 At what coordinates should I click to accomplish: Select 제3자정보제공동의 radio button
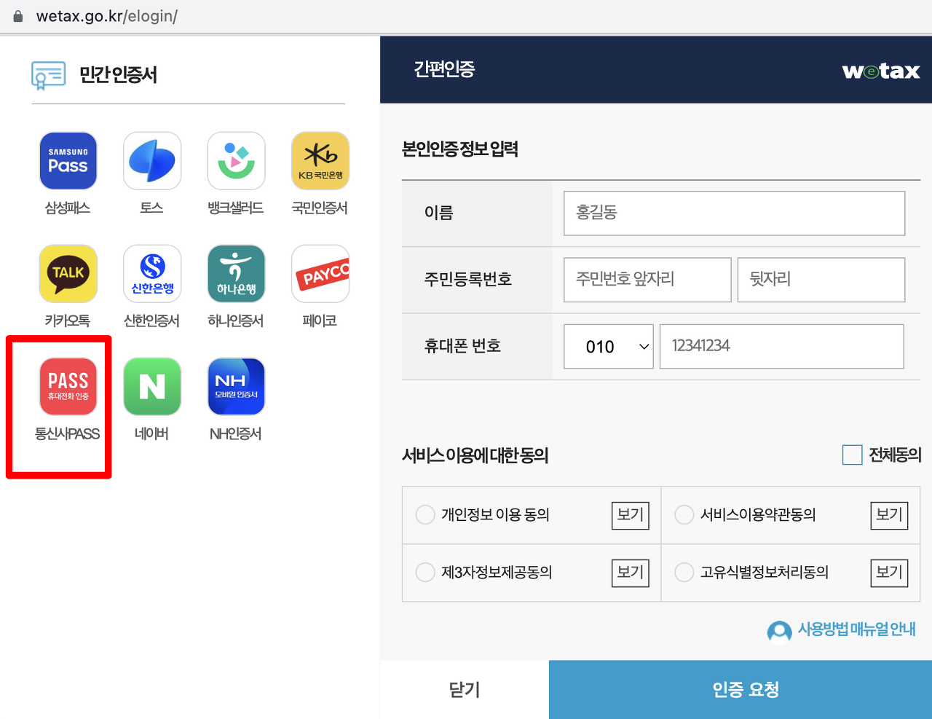[x=425, y=573]
